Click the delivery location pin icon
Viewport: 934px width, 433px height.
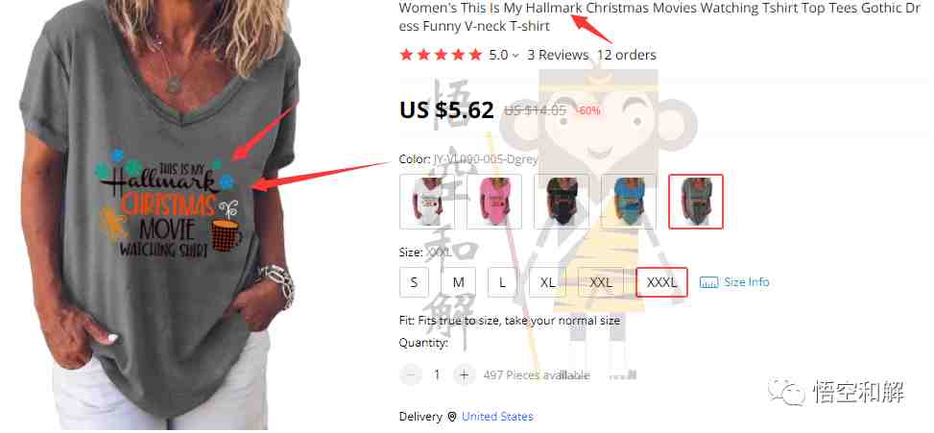pos(452,417)
